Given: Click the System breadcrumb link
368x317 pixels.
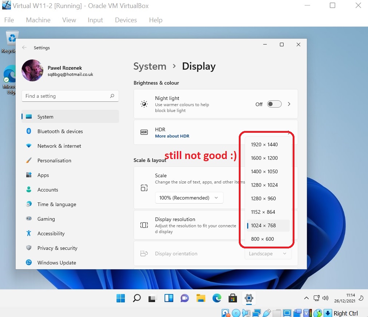Looking at the screenshot, I should [150, 66].
